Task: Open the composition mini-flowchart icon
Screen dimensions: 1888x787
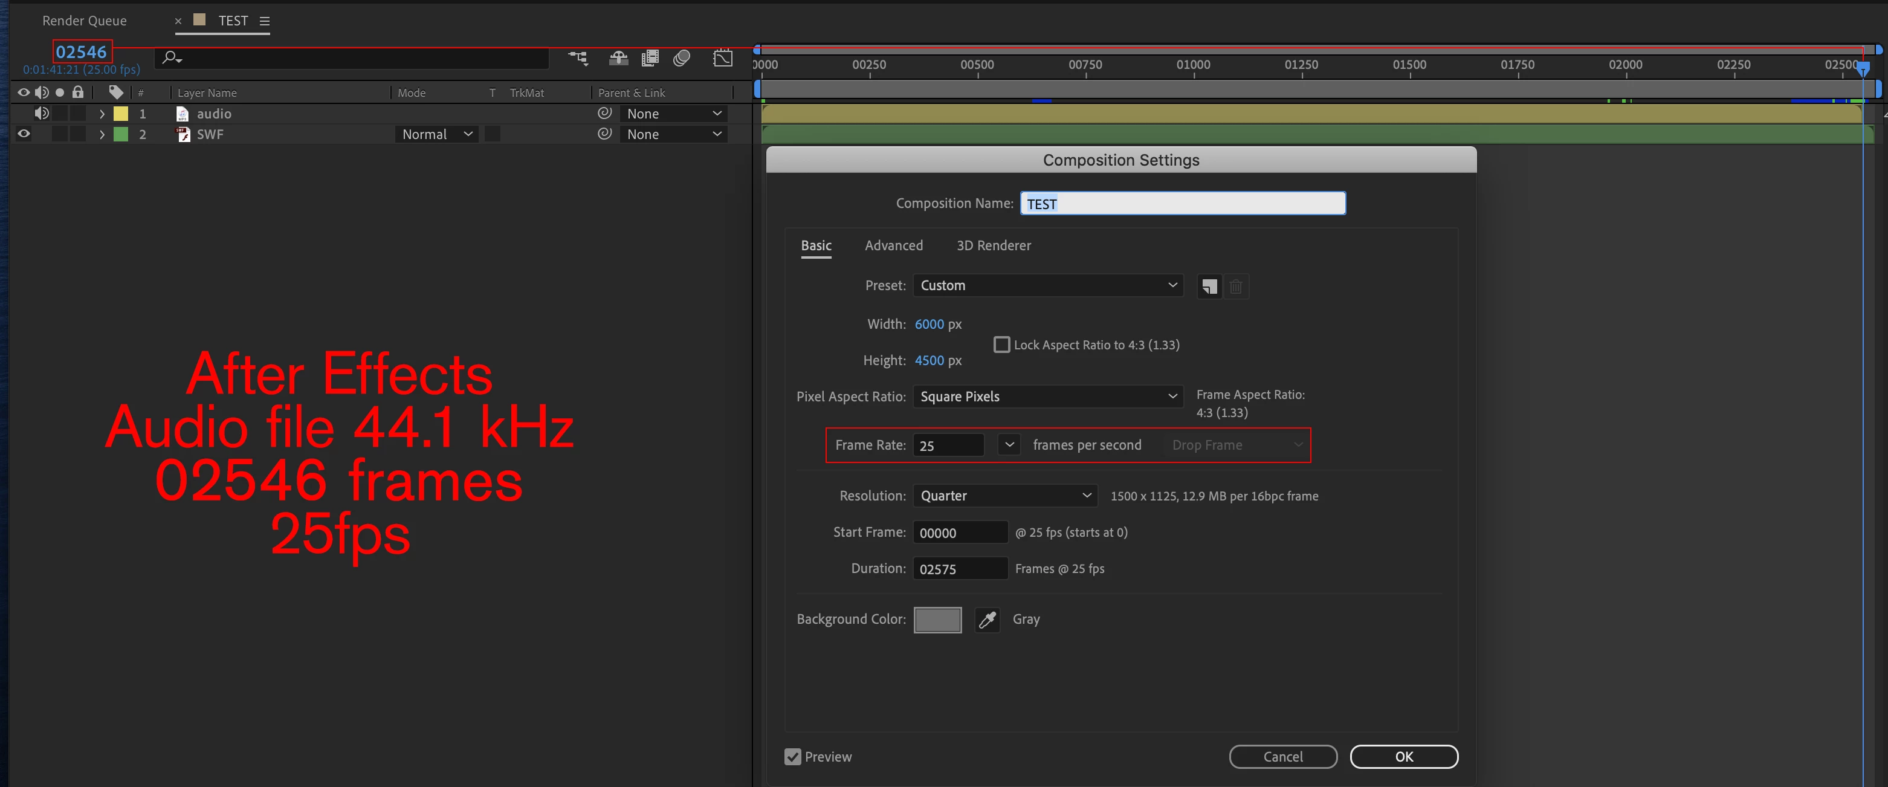Action: [578, 58]
